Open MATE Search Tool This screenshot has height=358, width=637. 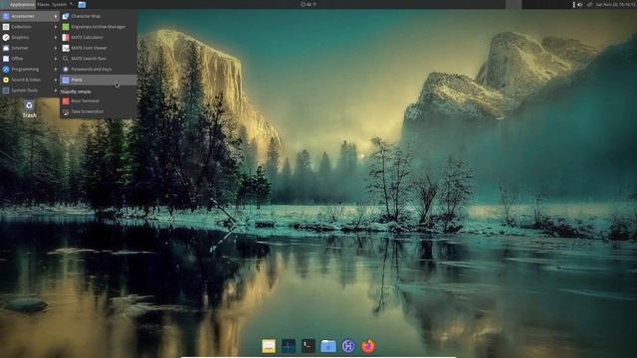tap(98, 59)
